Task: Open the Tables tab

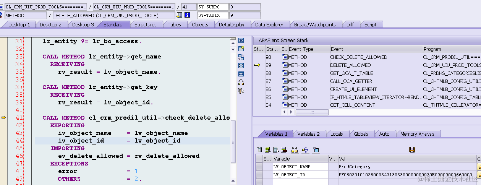Action: click(x=175, y=24)
